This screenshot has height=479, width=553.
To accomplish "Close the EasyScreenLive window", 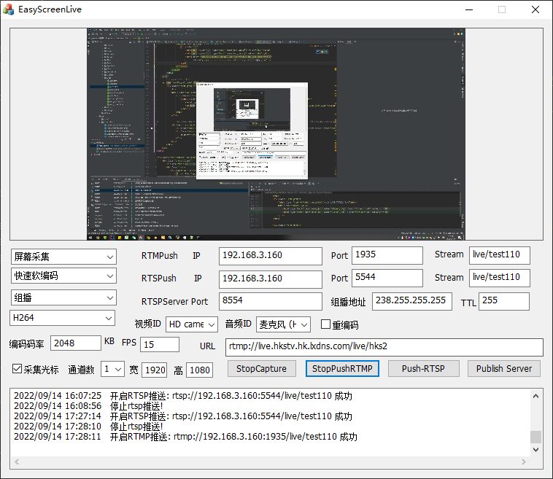I will click(x=535, y=9).
